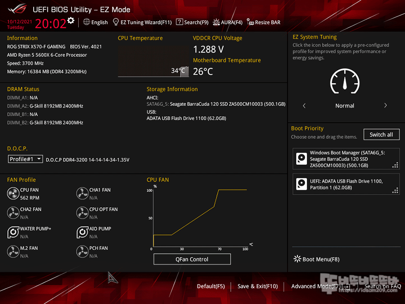Click the ROG logo
This screenshot has width=405, height=304.
click(x=17, y=9)
